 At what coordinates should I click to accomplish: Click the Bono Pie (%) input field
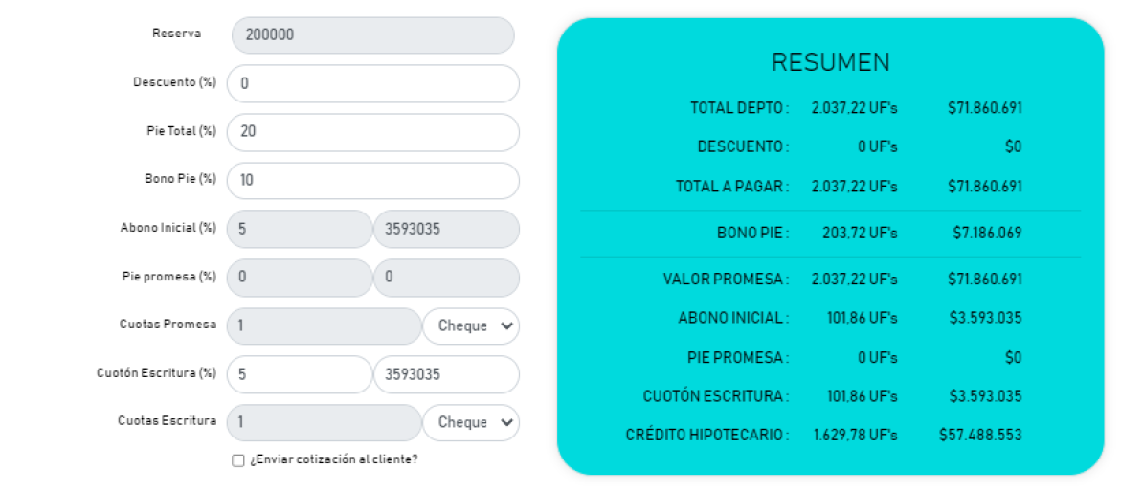[373, 181]
